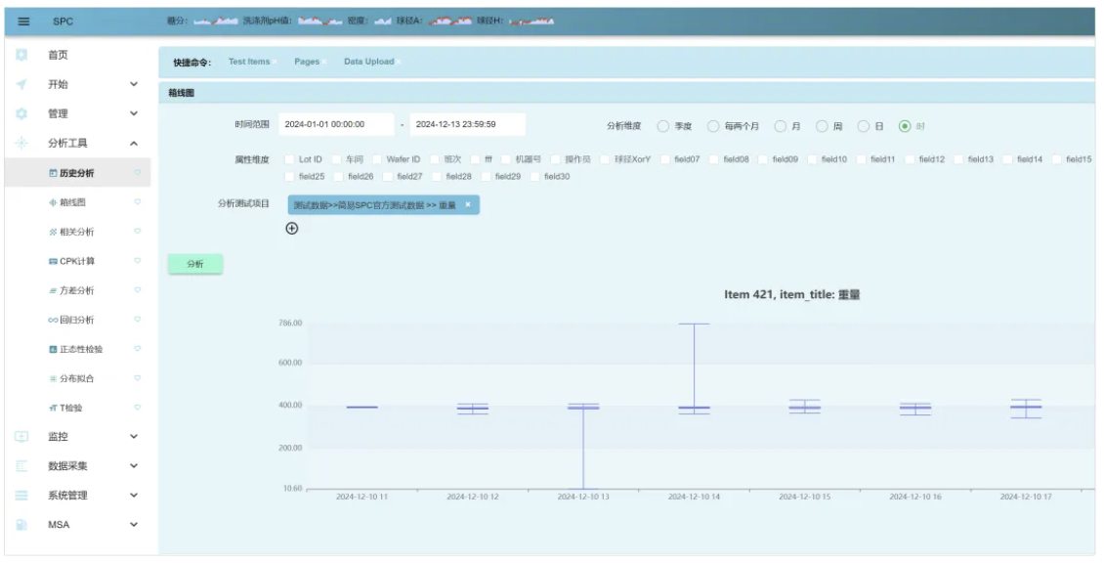1104x564 pixels.
Task: Click the 监控 monitor icon
Action: tap(21, 437)
